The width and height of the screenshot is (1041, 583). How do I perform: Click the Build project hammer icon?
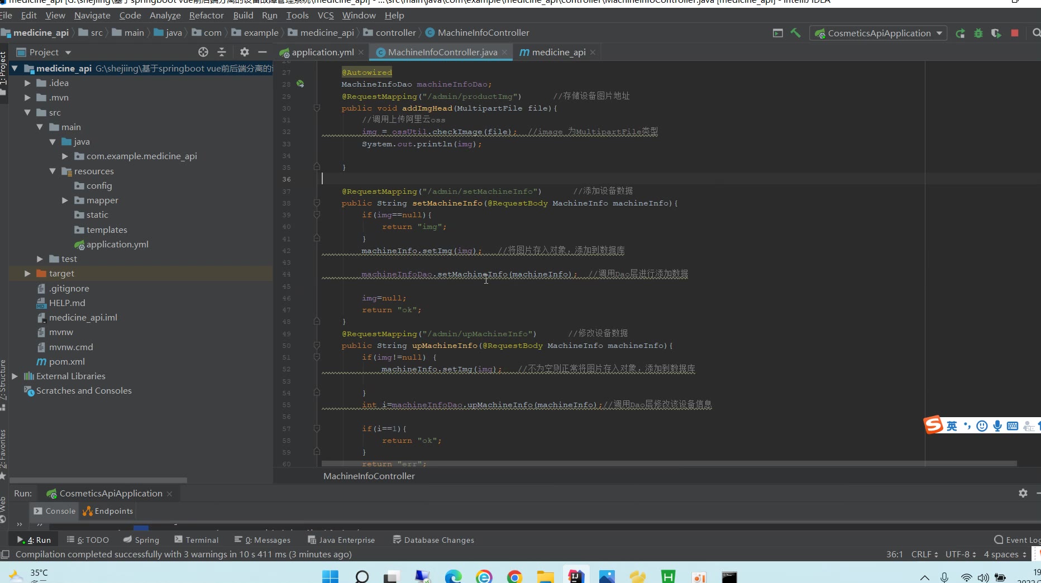point(796,33)
